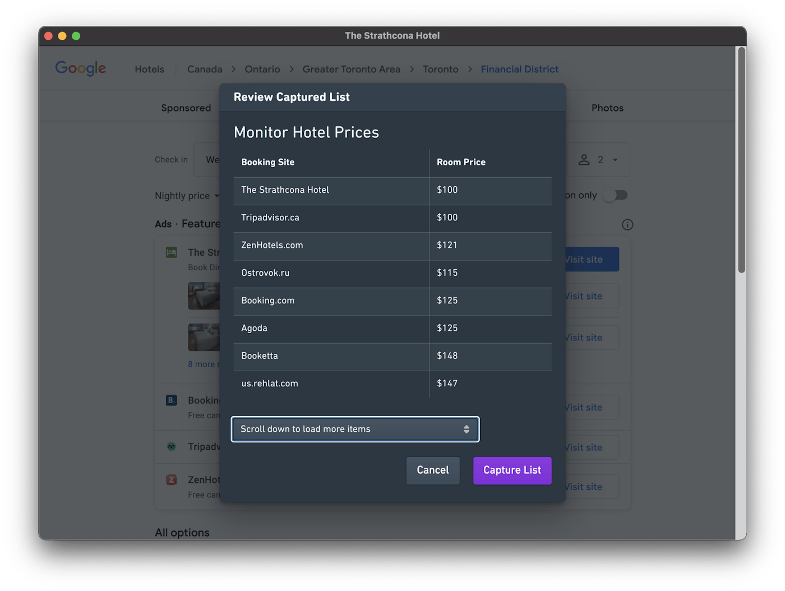Switch to the Photos tab
The height and width of the screenshot is (591, 785).
pos(607,108)
